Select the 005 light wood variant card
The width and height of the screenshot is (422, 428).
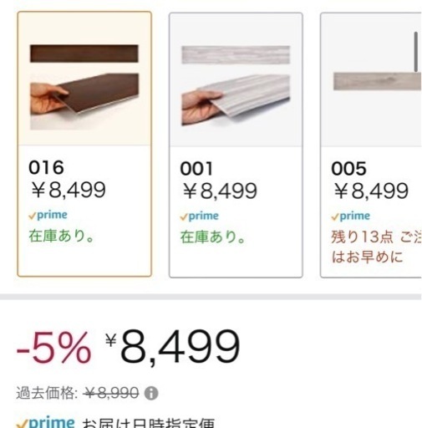coord(371,145)
